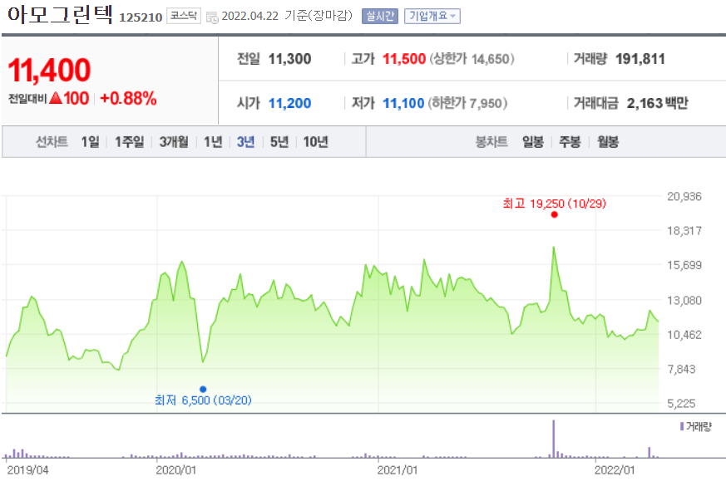Click the 코스닥 market badge

183,16
